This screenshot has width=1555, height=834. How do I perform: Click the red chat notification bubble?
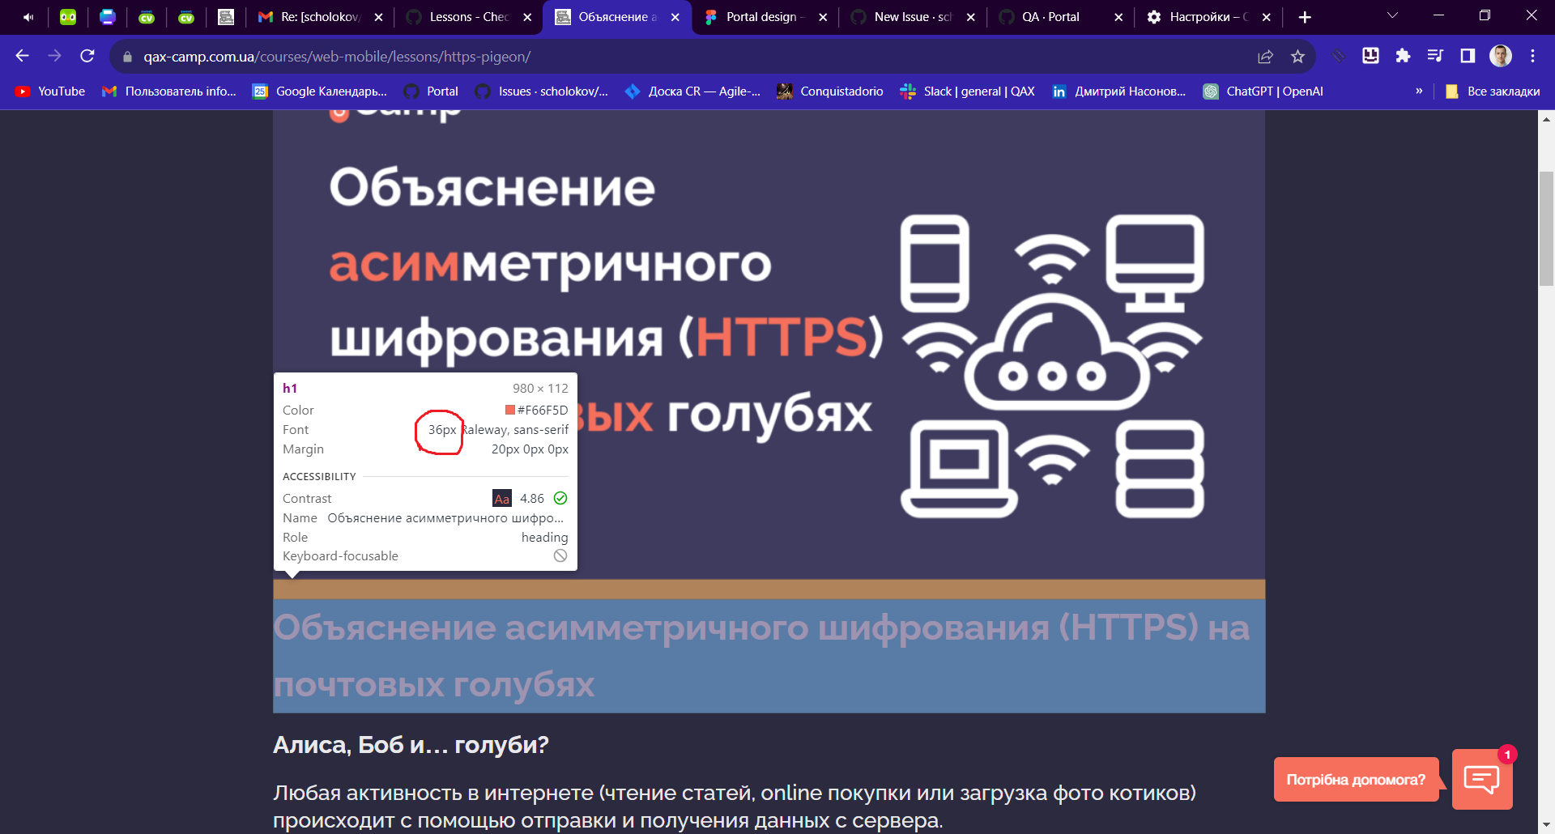(1507, 754)
